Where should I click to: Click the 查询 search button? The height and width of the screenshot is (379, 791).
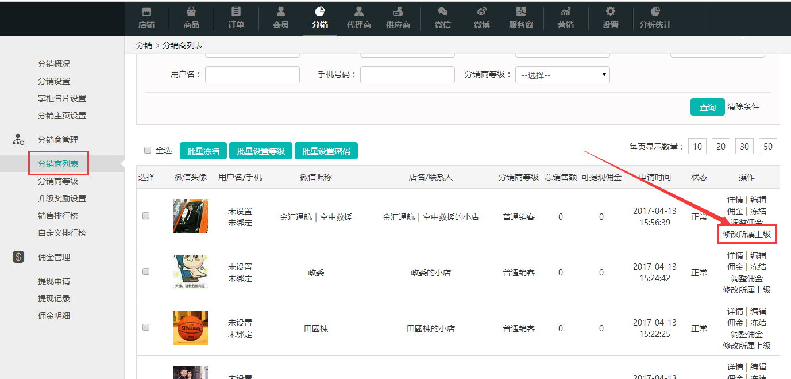tap(707, 107)
